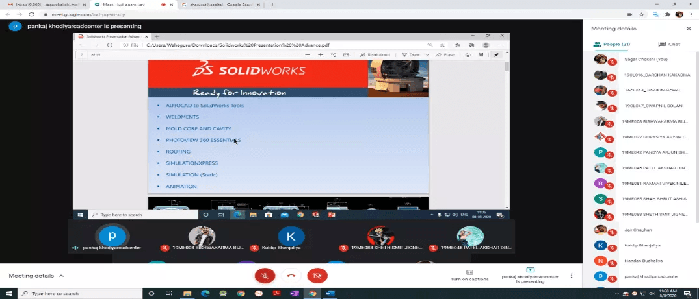
Task: Turn the camera back on
Action: 317,276
